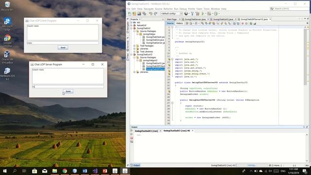311x175 pixels.
Task: Select SwingChatClient.java in the project tree
Action: [x=155, y=37]
